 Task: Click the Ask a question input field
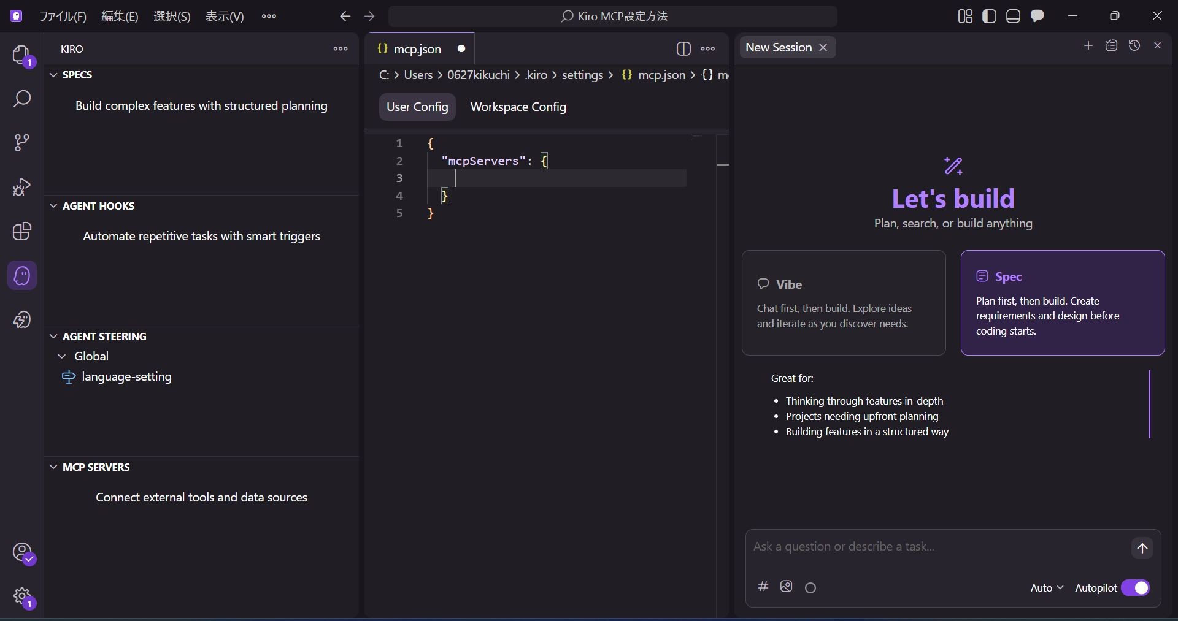(x=936, y=547)
